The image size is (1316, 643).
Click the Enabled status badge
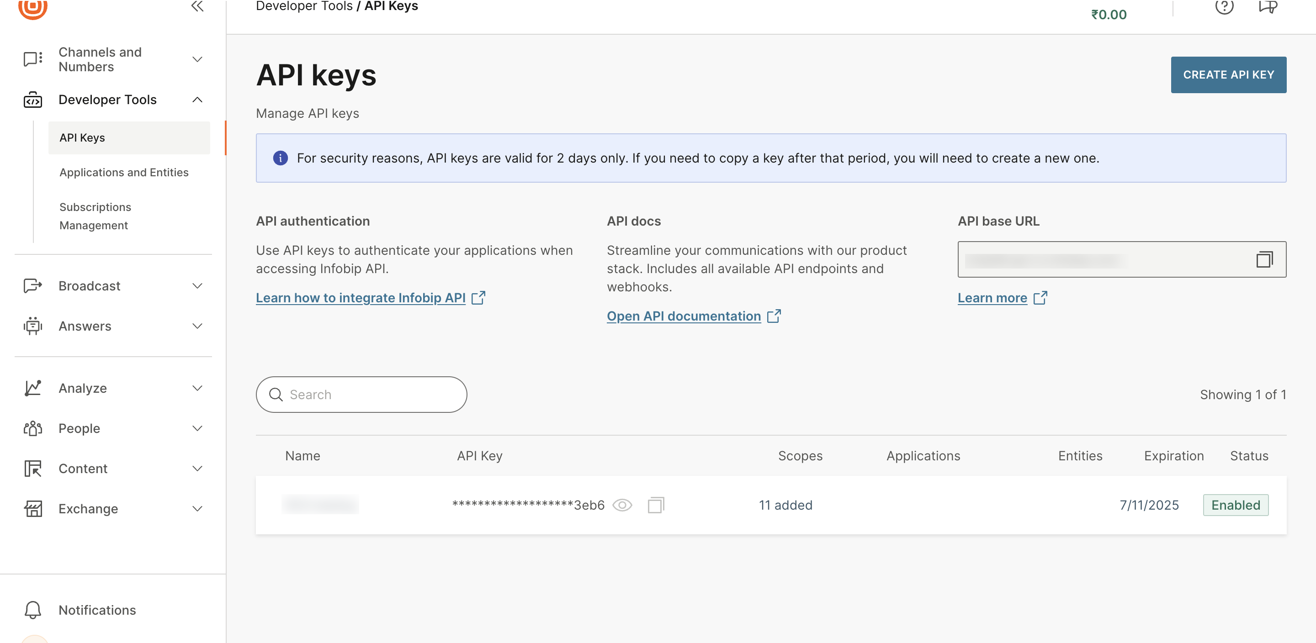tap(1235, 505)
